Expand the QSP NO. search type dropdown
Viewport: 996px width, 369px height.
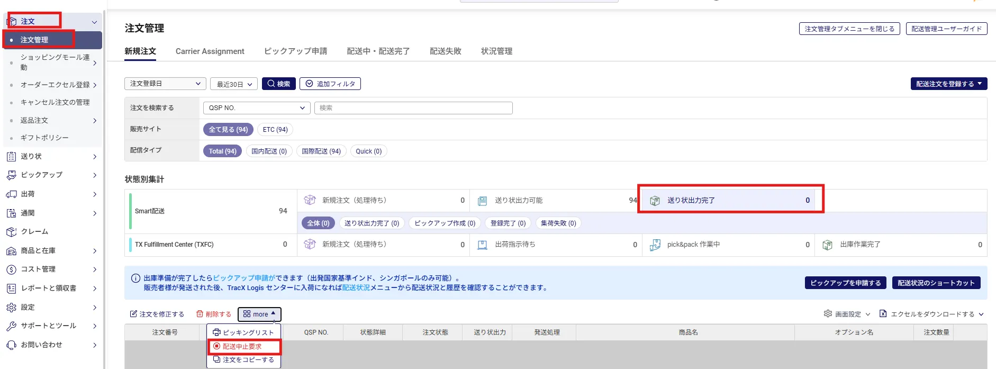[x=257, y=108]
